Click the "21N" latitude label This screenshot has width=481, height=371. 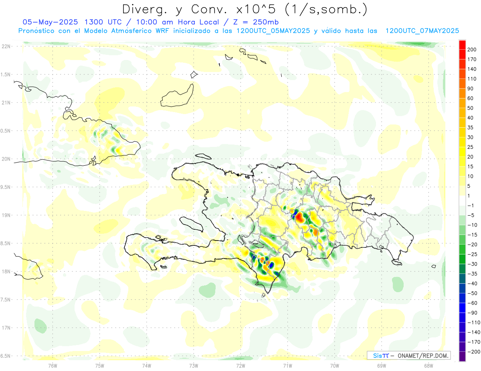[x=6, y=102]
